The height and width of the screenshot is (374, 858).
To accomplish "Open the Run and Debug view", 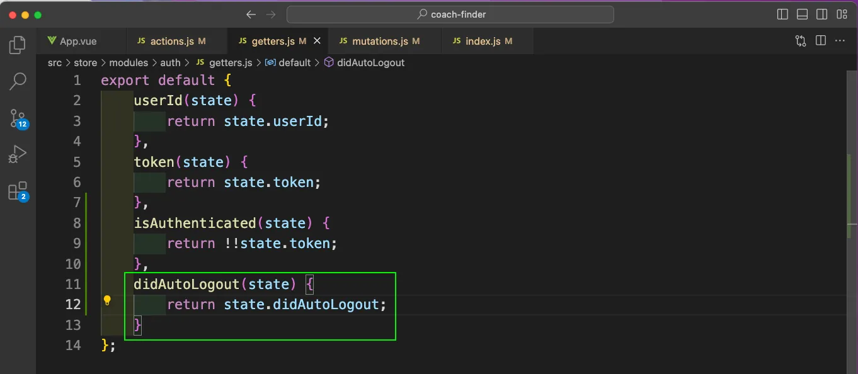I will pos(18,154).
